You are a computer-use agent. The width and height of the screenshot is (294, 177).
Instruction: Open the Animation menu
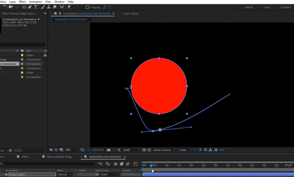pyautogui.click(x=35, y=2)
